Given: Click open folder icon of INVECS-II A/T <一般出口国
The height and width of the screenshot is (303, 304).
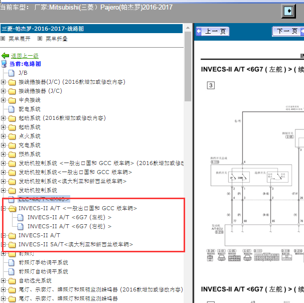Looking at the screenshot, I should tap(13, 209).
